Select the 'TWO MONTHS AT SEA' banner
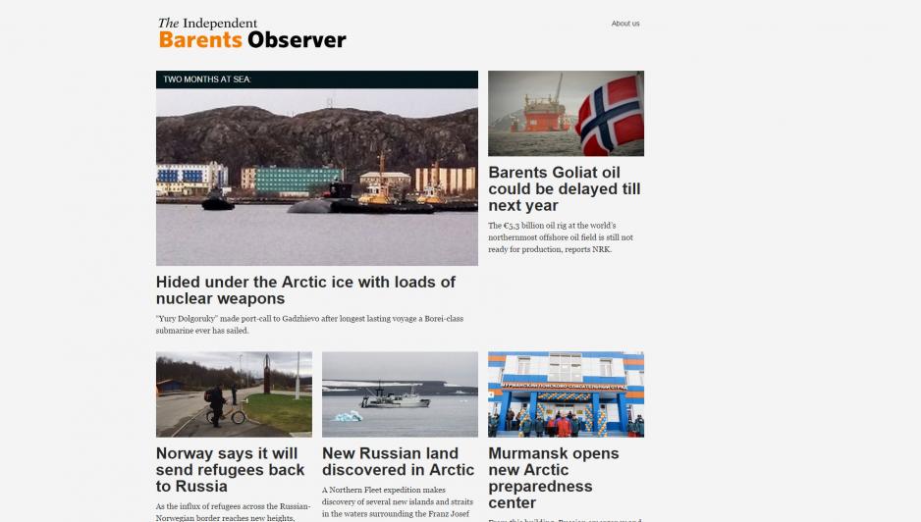This screenshot has width=921, height=522. tap(316, 79)
